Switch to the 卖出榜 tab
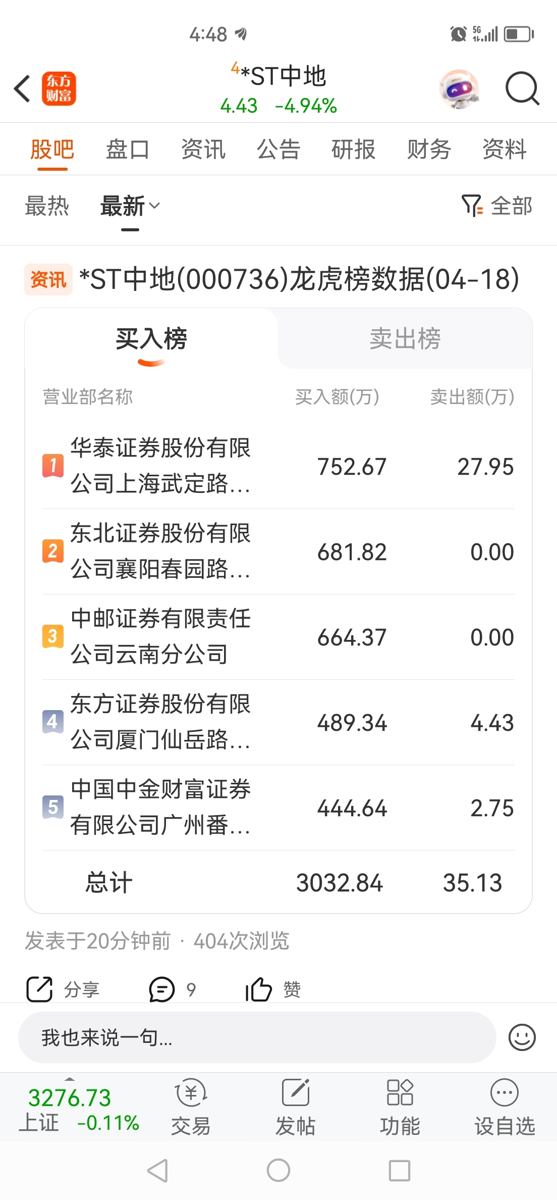 (x=405, y=338)
